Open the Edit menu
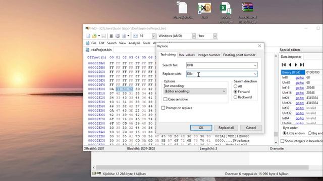323x181 pixels. click(x=101, y=43)
